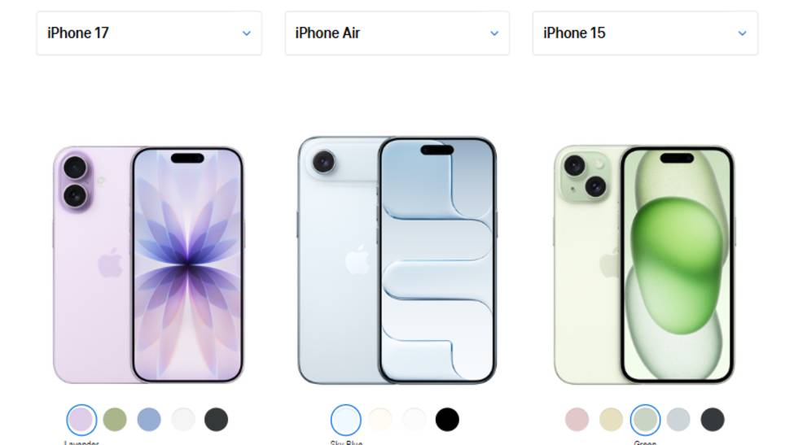Select the black iPhone 15 color swatch
This screenshot has height=445, width=794.
(713, 420)
